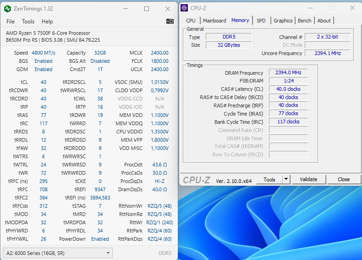Click the Close button in CPU-Z
362x260 pixels.
[x=344, y=179]
